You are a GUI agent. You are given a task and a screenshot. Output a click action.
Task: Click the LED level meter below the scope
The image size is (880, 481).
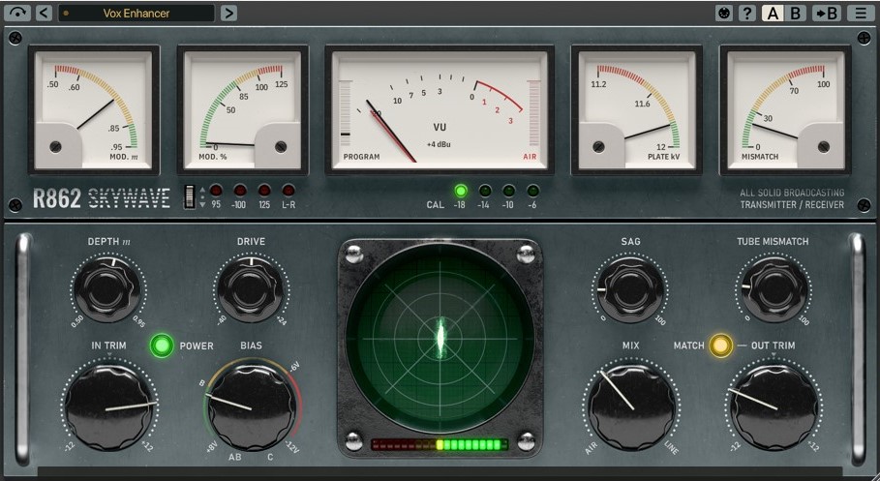[x=440, y=445]
